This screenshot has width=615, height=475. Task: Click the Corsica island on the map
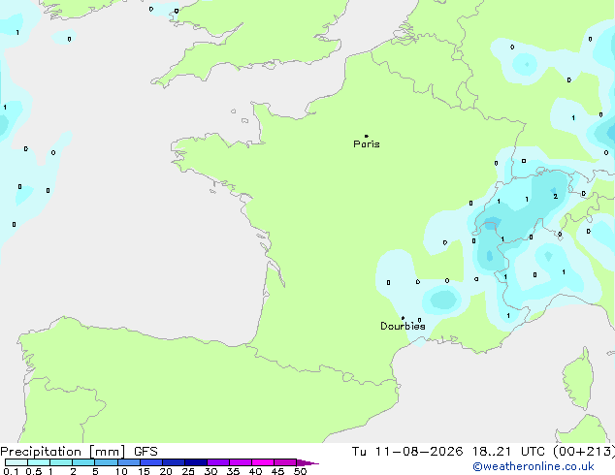578,378
